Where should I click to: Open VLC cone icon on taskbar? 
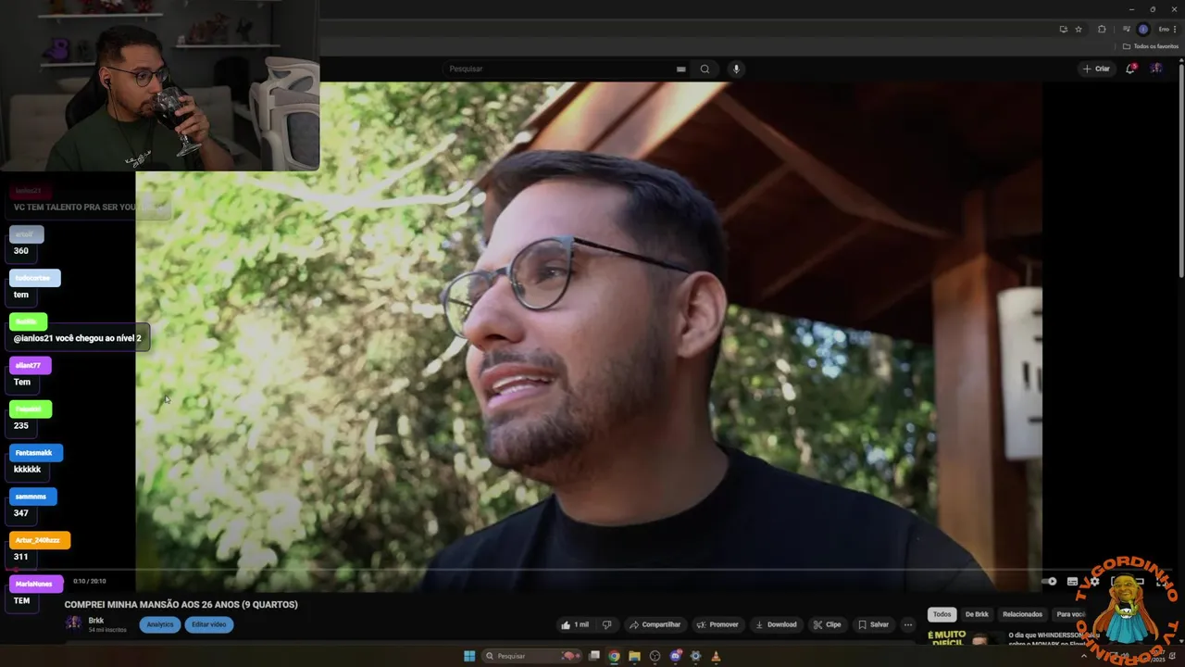[x=716, y=656]
